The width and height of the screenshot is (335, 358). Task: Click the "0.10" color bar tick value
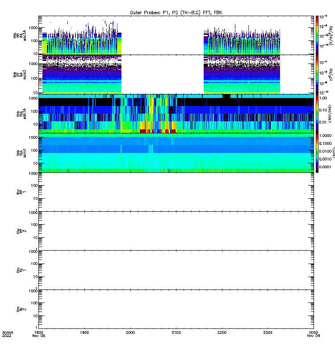[x=323, y=110]
